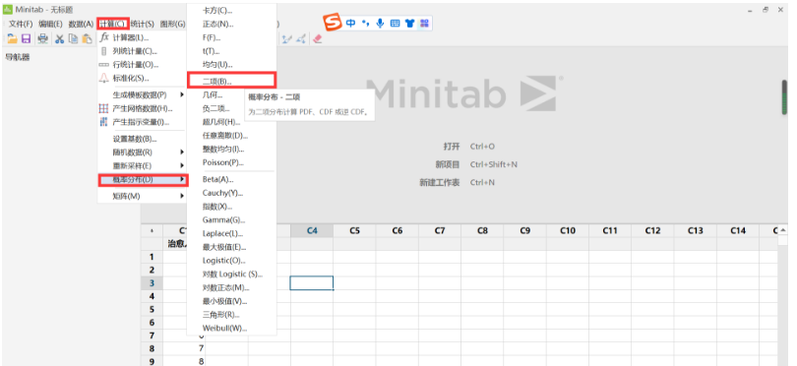Select 二项(B)... distribution
797x366 pixels.
coord(232,81)
